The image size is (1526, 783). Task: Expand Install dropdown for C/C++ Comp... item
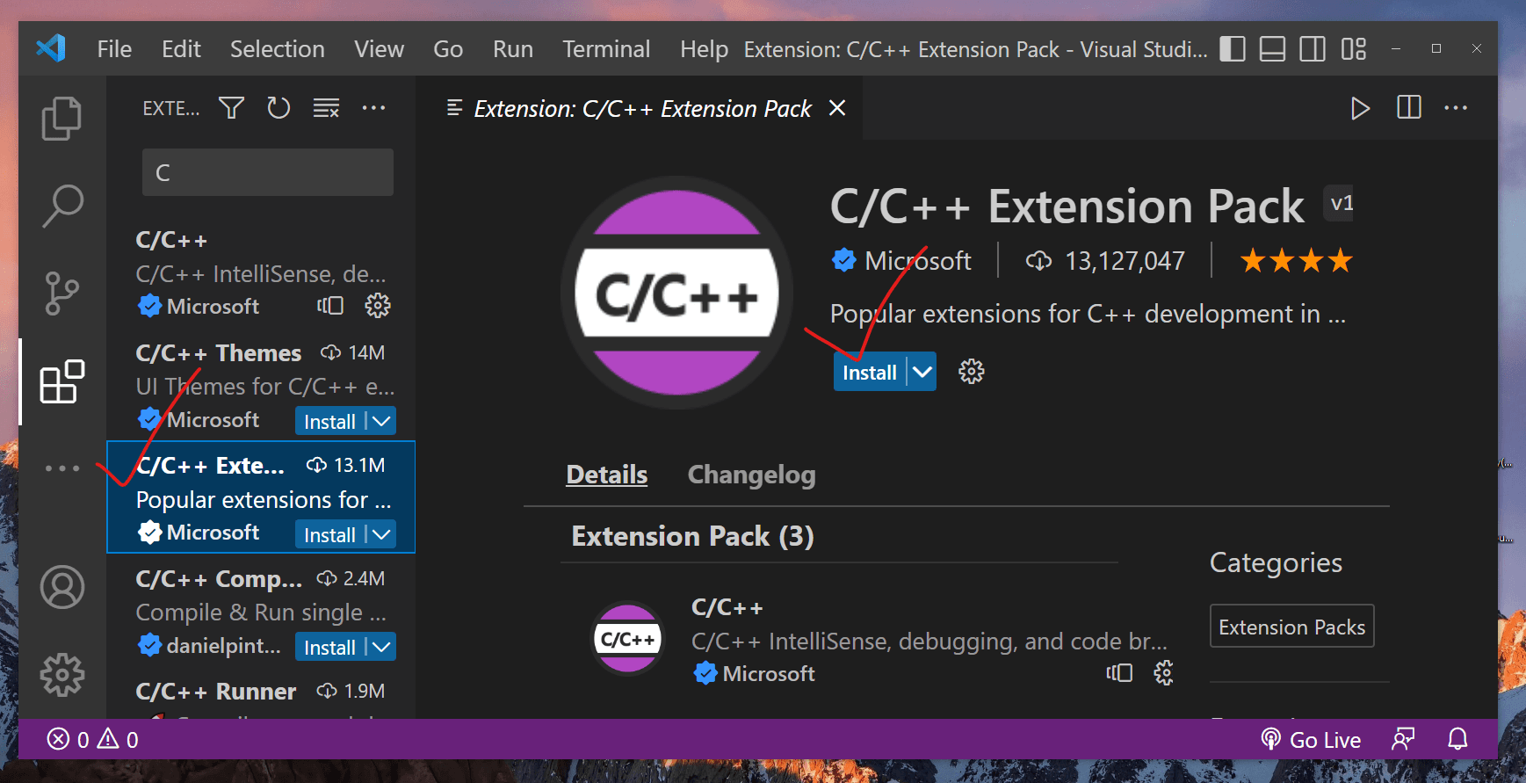point(381,647)
